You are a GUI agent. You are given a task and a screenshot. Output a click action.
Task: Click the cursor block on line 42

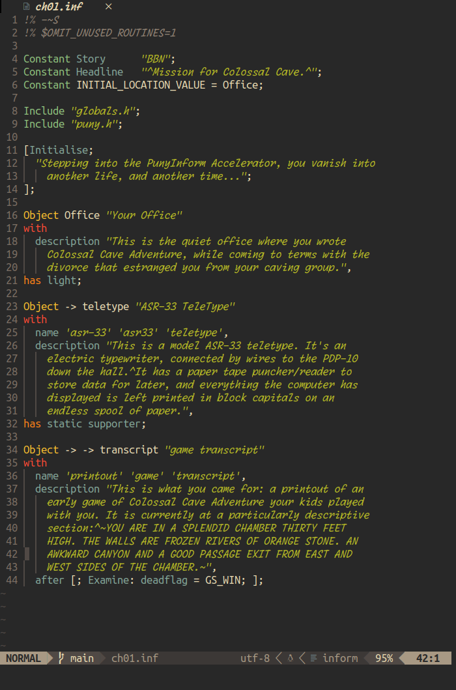(x=27, y=554)
